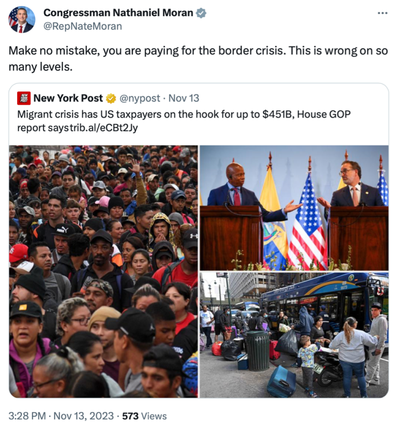Click the Congressman Nathaniel Moran display name
Viewport: 399px width, 431px height.
click(x=118, y=12)
